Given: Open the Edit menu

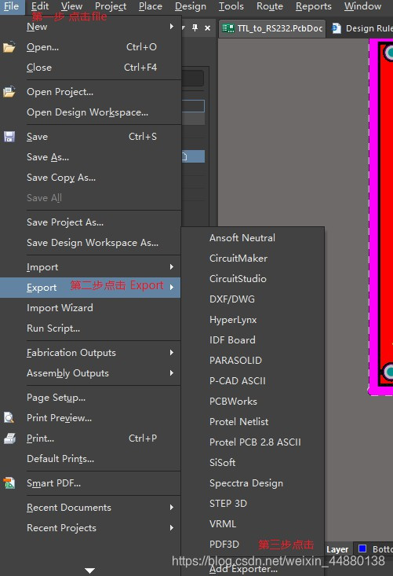Looking at the screenshot, I should click(x=40, y=6).
